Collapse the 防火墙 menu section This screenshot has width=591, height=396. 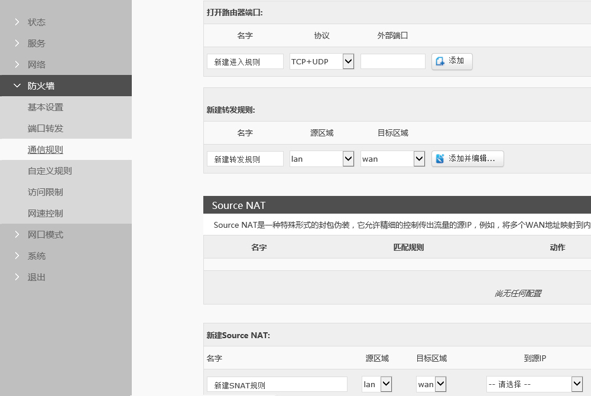pos(41,86)
